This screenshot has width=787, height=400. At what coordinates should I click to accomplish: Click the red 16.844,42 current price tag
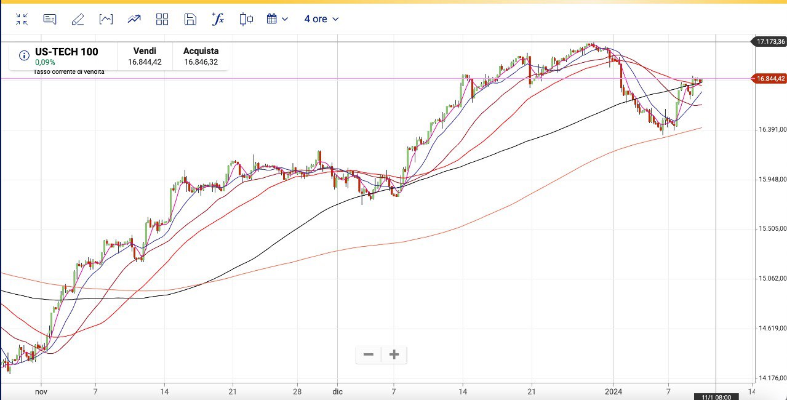point(770,79)
